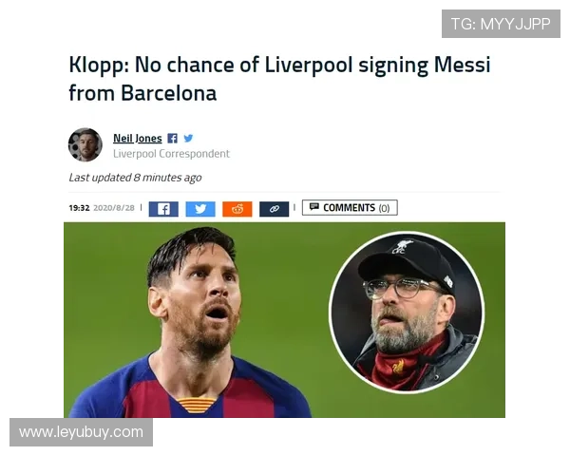Click the circular inset photo with cap

coord(407,313)
